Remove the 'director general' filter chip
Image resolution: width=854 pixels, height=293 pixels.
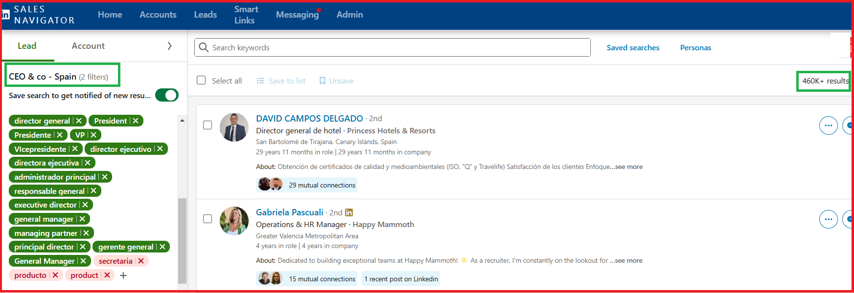point(79,121)
